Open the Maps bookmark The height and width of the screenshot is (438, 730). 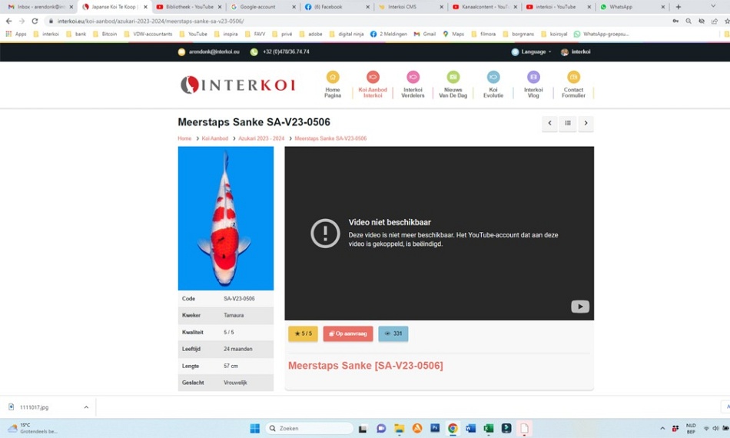coord(453,34)
